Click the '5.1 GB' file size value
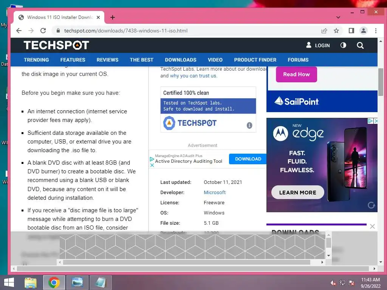 click(x=211, y=223)
